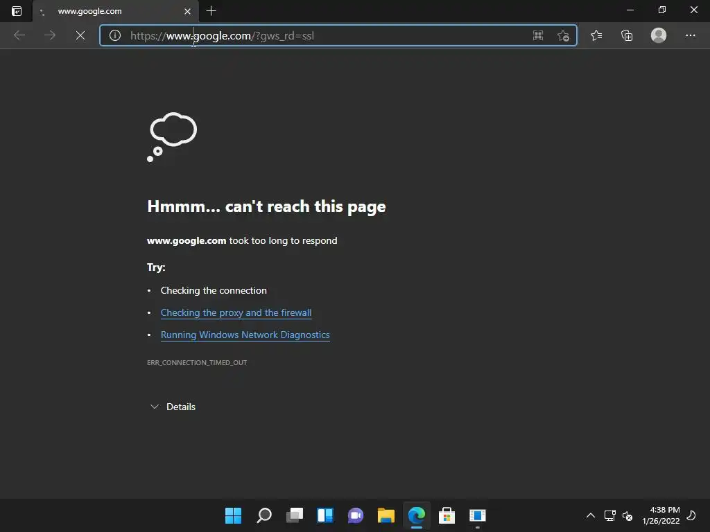Stop loading the page

point(80,35)
